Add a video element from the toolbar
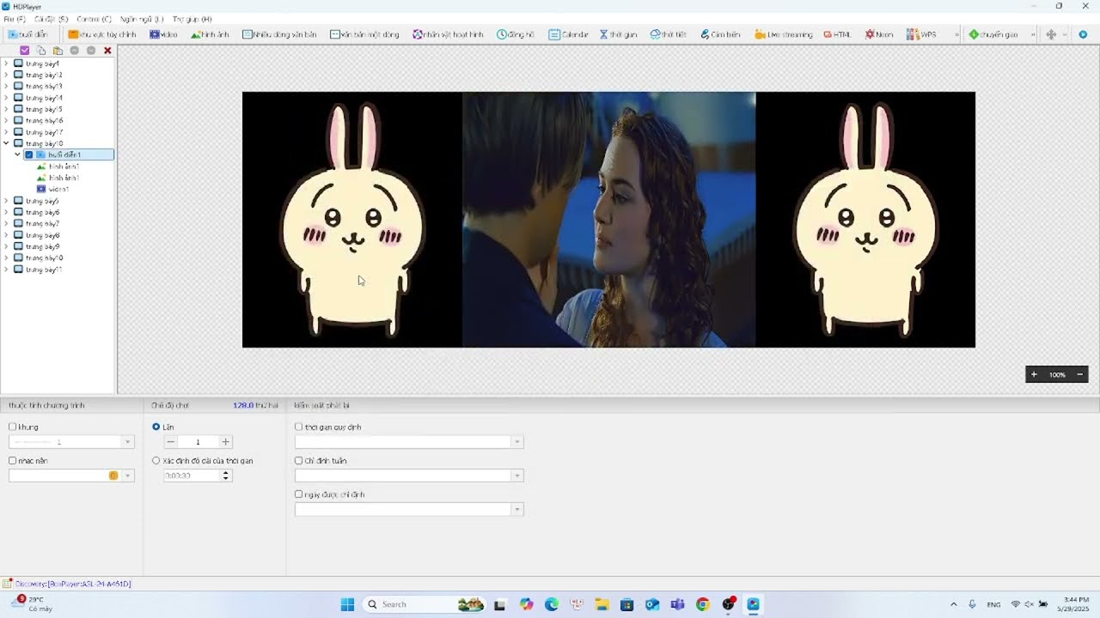 [x=163, y=34]
